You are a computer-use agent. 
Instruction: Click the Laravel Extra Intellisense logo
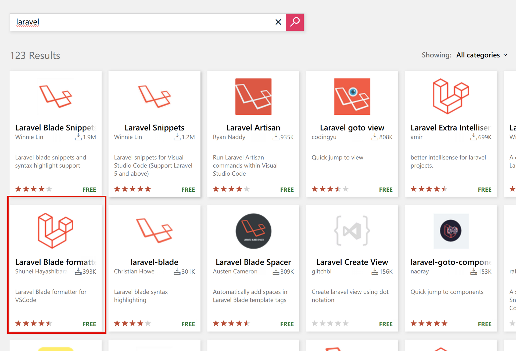coord(451,96)
